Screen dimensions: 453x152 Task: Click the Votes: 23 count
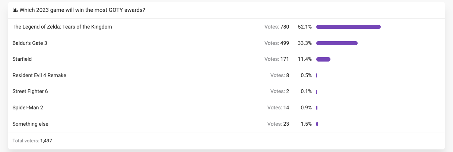coord(278,124)
